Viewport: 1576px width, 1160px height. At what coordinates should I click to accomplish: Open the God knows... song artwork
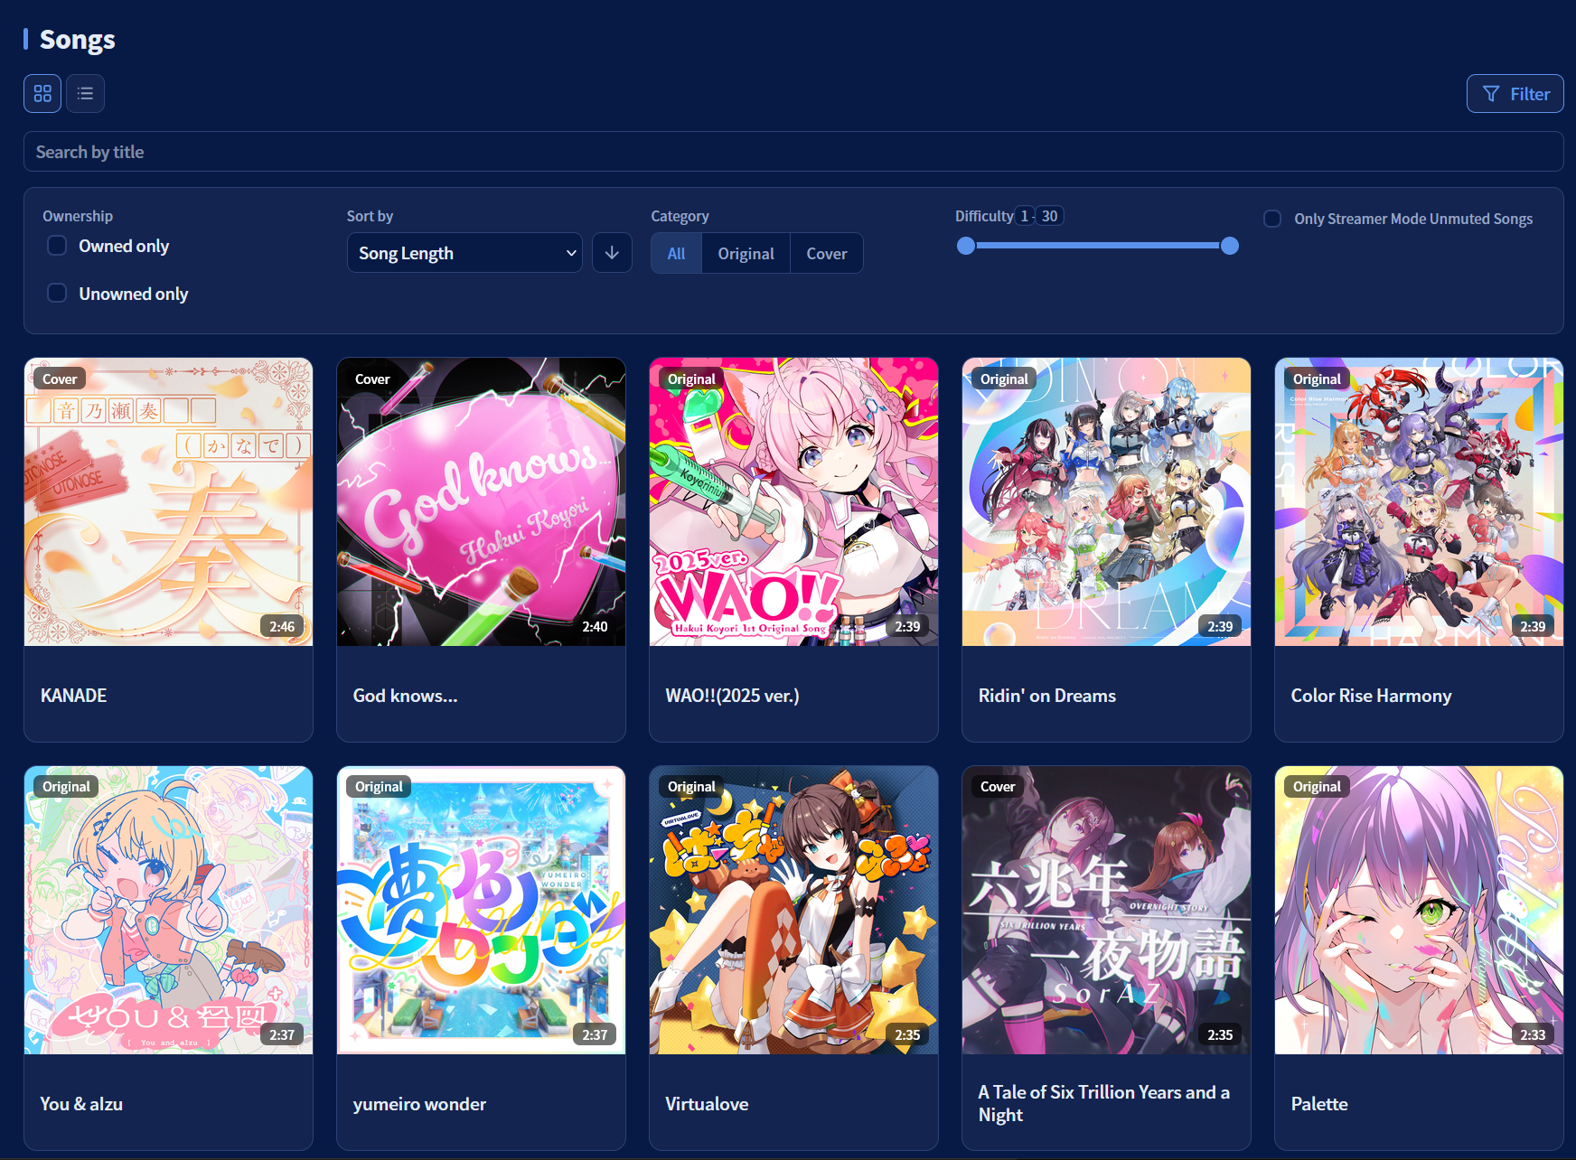click(482, 502)
